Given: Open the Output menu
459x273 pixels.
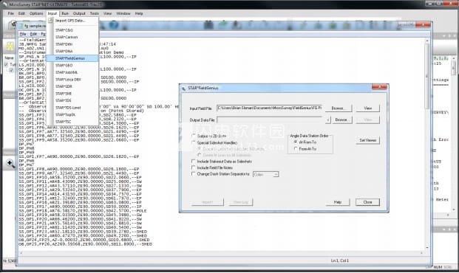Looking at the screenshot, I should pos(79,13).
